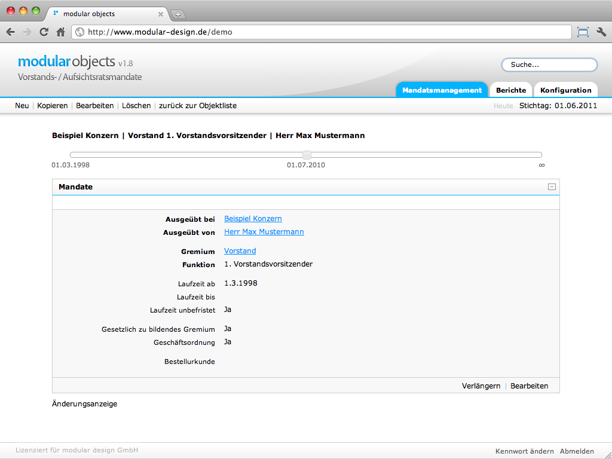612x459 pixels.
Task: Open the Vorstand Gremium link
Action: (x=240, y=251)
